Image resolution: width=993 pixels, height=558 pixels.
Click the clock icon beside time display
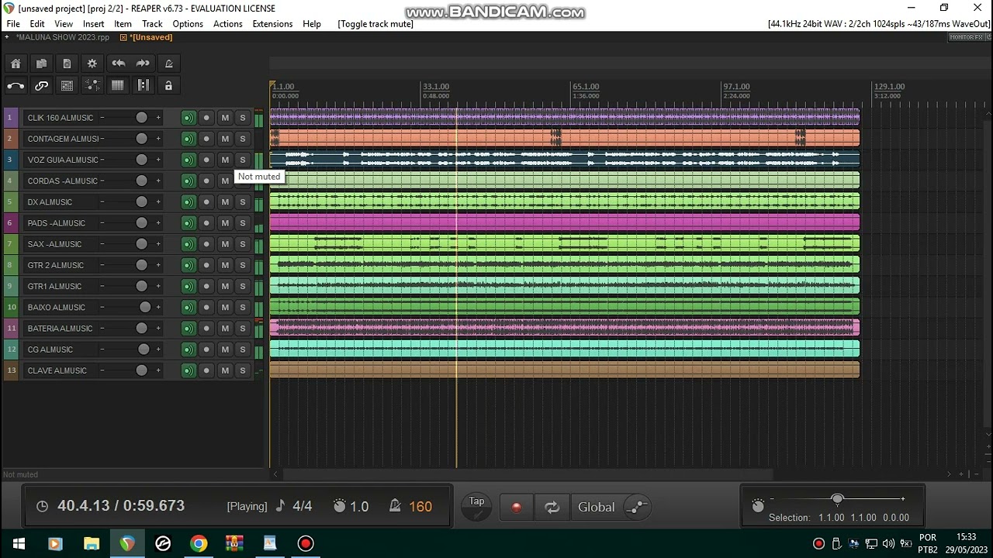[42, 506]
